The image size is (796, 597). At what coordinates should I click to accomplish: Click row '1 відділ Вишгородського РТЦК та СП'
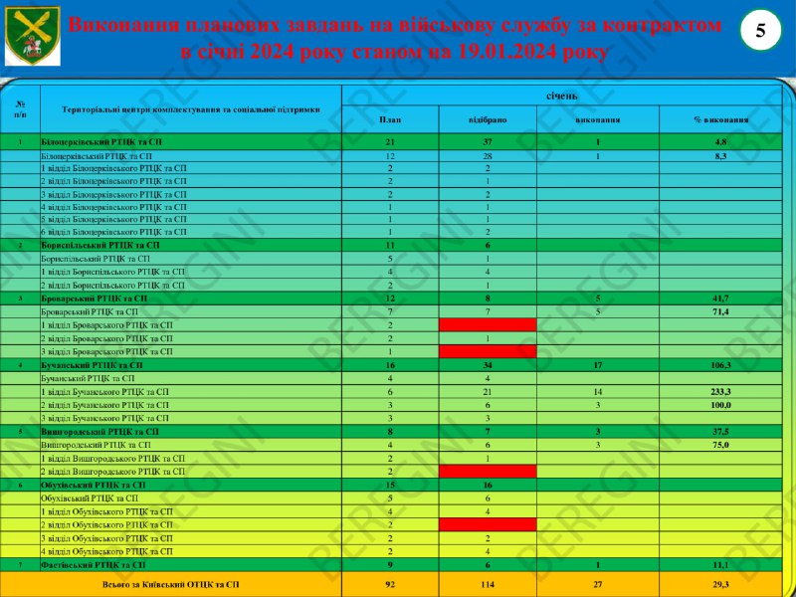point(391,459)
